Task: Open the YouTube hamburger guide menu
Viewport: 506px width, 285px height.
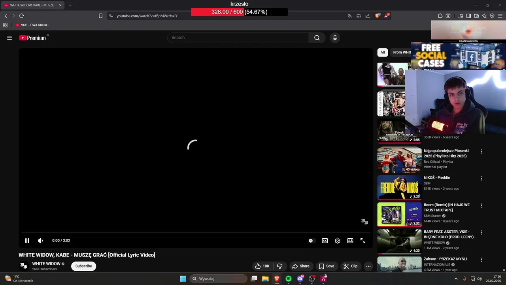Action: click(x=9, y=38)
